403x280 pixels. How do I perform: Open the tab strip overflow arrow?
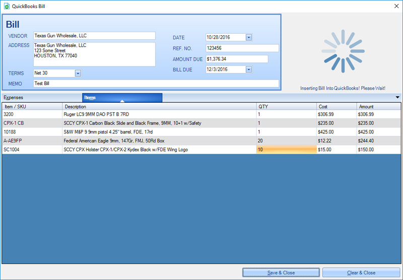point(397,97)
